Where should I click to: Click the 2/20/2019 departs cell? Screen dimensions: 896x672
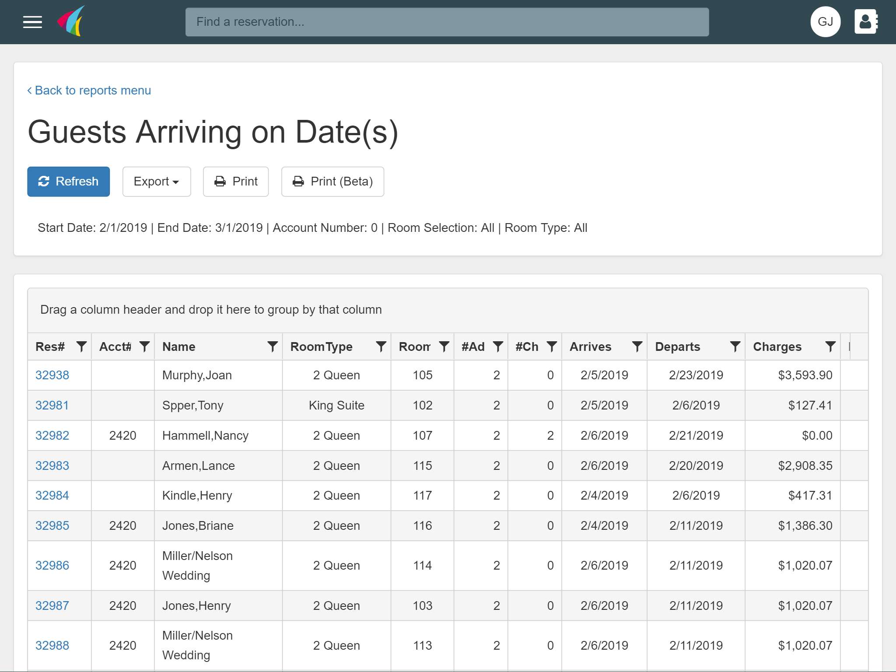coord(696,465)
